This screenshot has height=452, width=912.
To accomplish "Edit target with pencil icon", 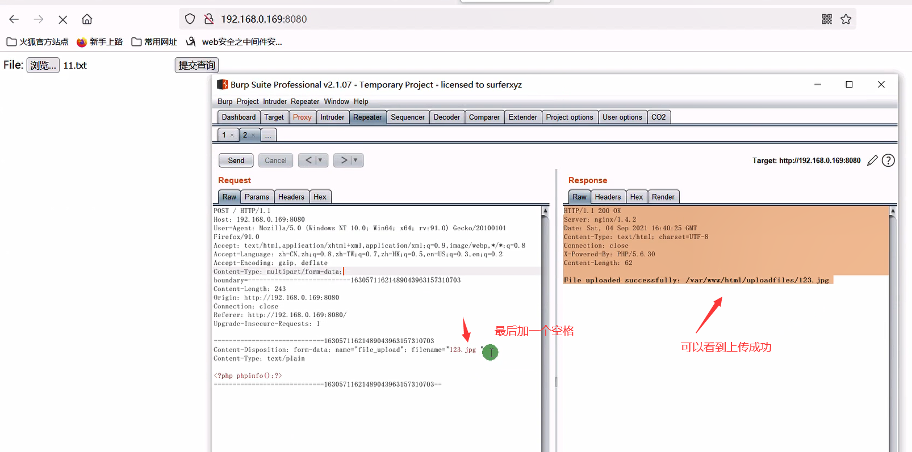I will point(873,160).
